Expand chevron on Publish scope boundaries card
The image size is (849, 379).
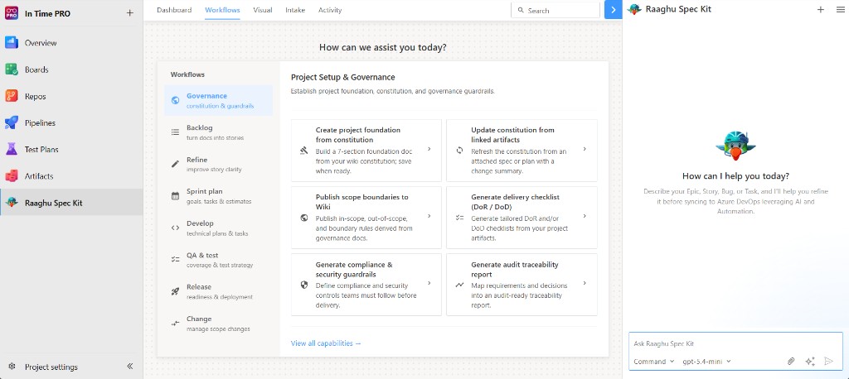(x=429, y=216)
